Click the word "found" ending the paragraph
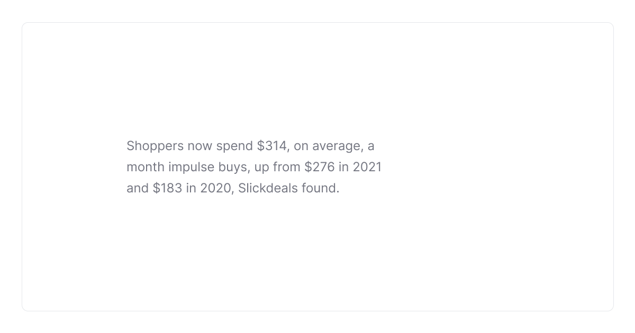The width and height of the screenshot is (635, 333). coord(319,188)
